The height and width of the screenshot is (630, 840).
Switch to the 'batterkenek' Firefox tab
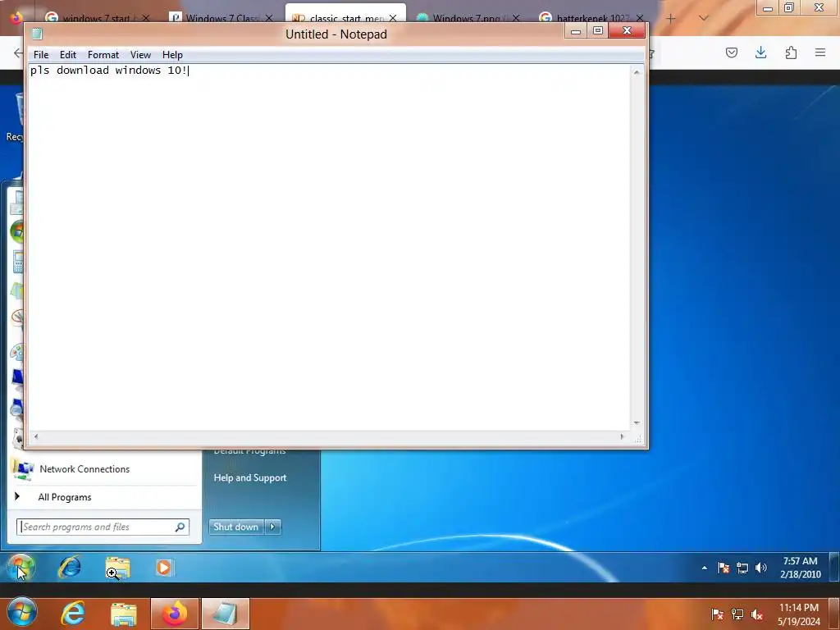[x=591, y=19]
